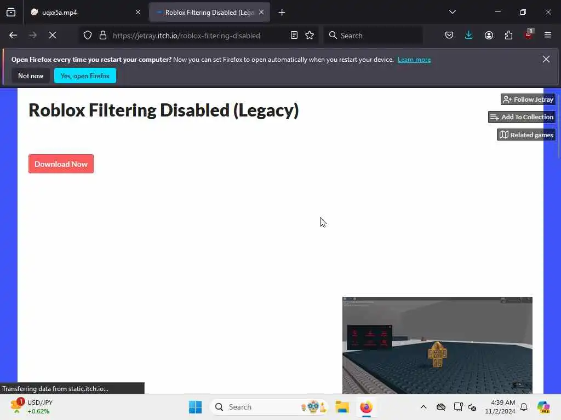The height and width of the screenshot is (420, 561).
Task: Toggle reader view icon
Action: point(294,36)
